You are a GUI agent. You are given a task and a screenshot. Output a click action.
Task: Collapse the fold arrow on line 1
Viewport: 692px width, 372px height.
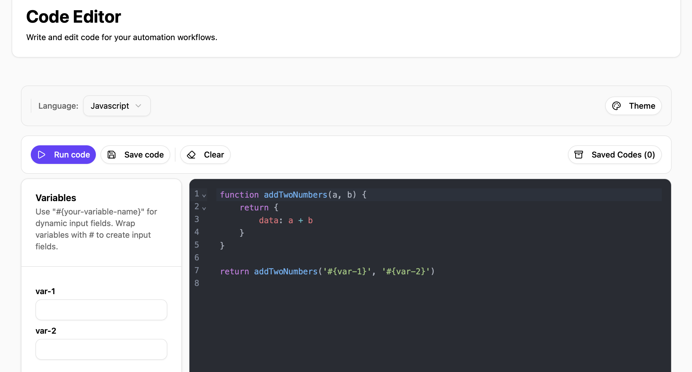point(204,196)
